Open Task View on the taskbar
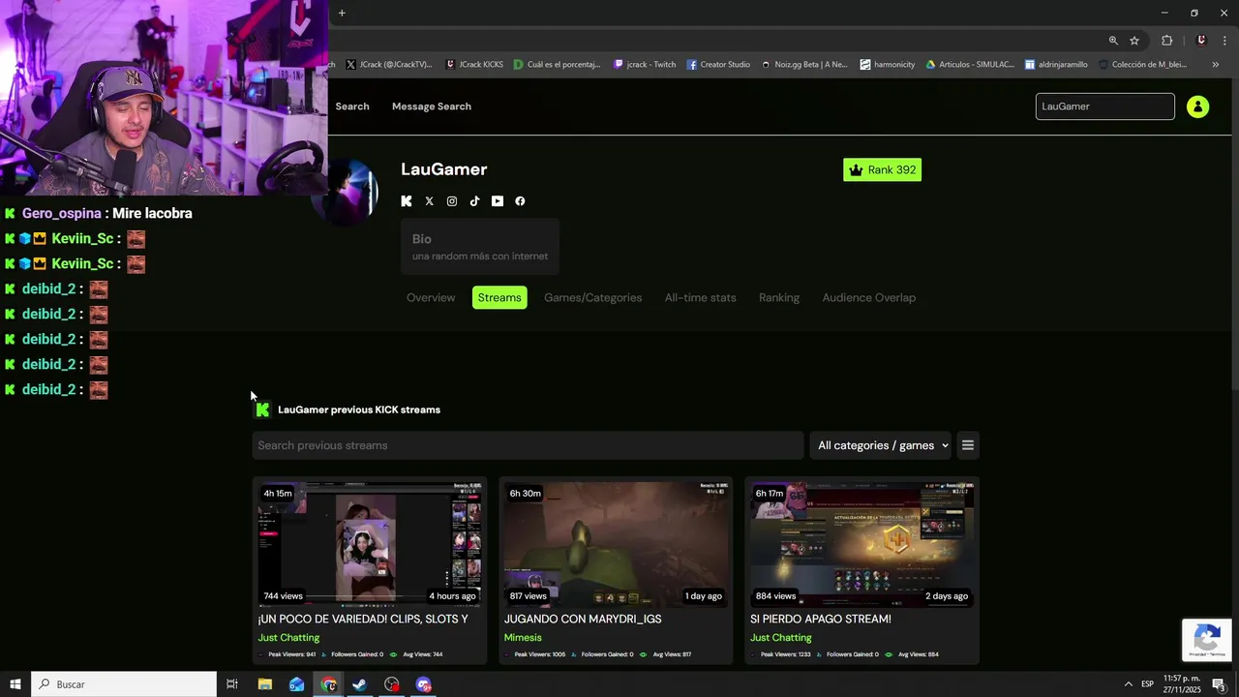 coord(232,684)
